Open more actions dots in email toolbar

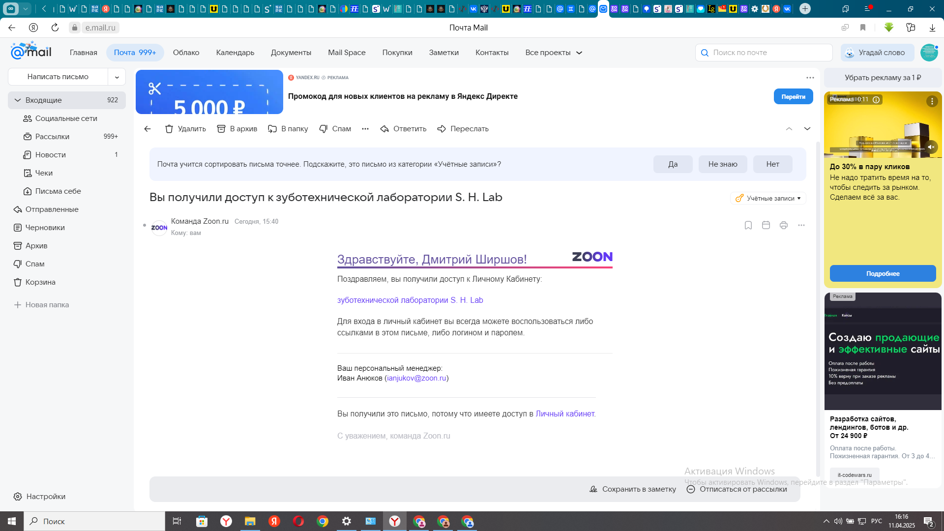click(x=365, y=129)
